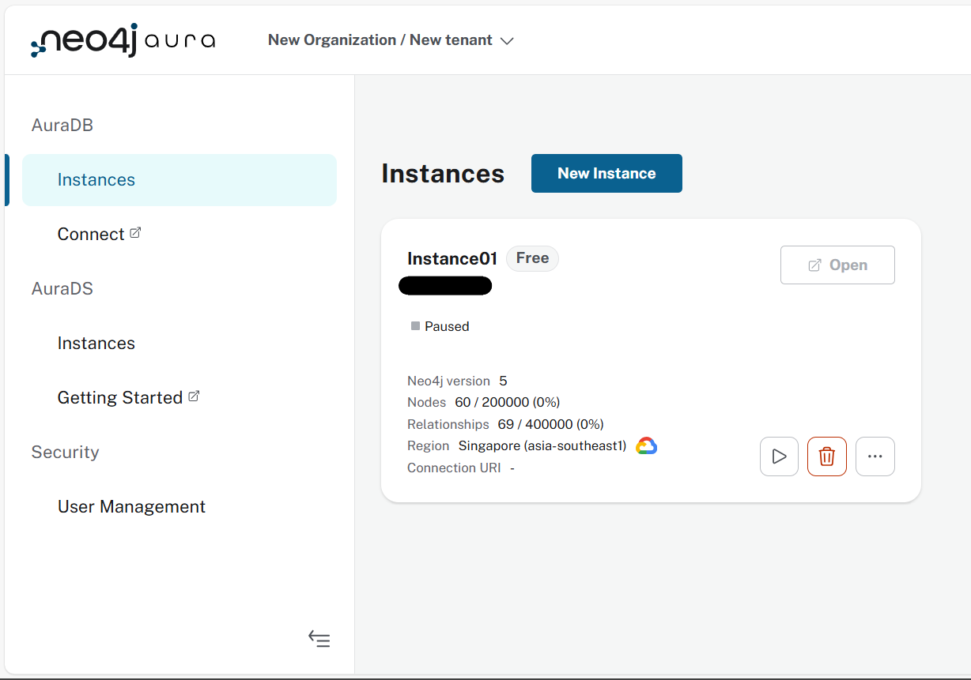The height and width of the screenshot is (680, 971).
Task: Create a database with the New Instance button
Action: pyautogui.click(x=606, y=174)
